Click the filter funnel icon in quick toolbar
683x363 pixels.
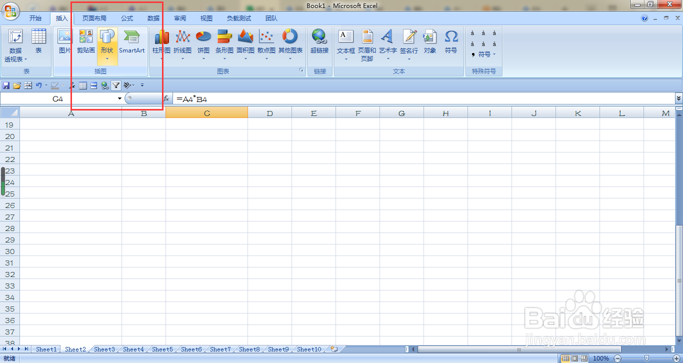click(116, 85)
